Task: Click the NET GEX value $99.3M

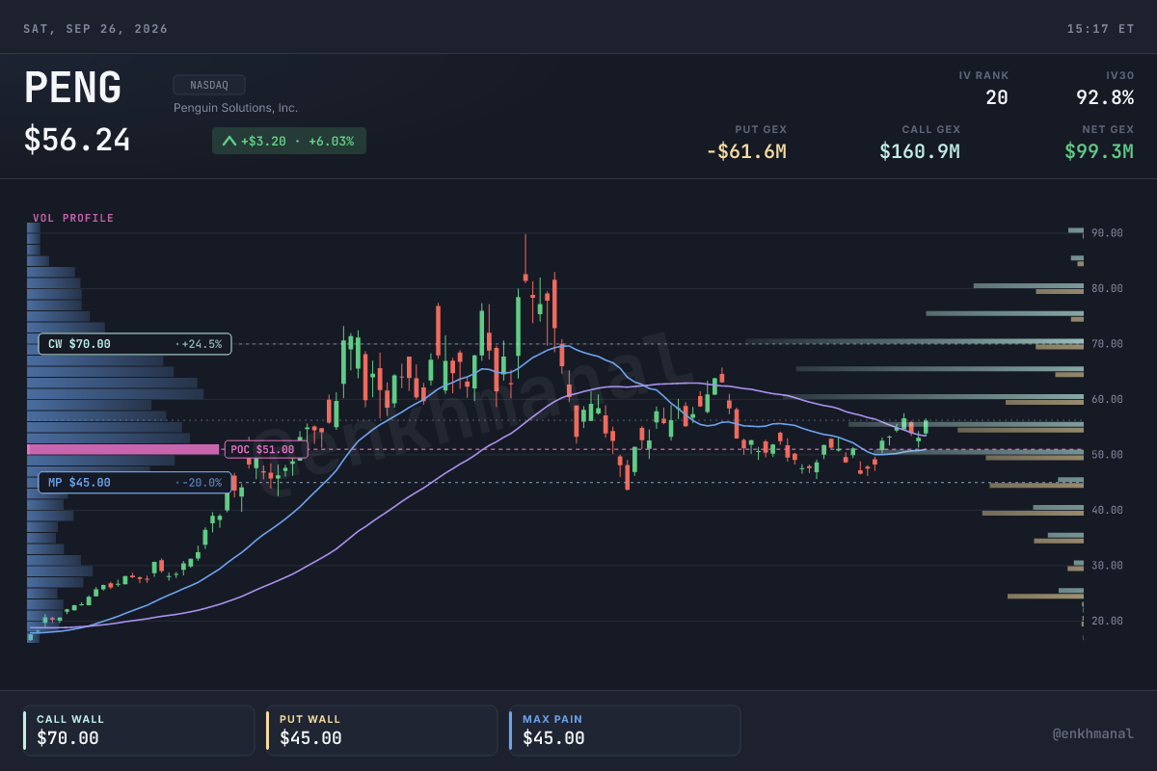Action: pos(1099,151)
